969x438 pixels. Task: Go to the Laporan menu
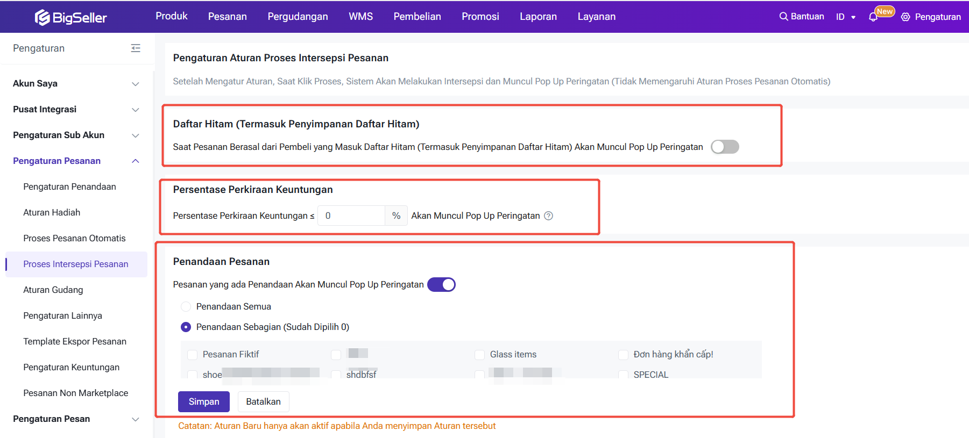click(x=538, y=17)
